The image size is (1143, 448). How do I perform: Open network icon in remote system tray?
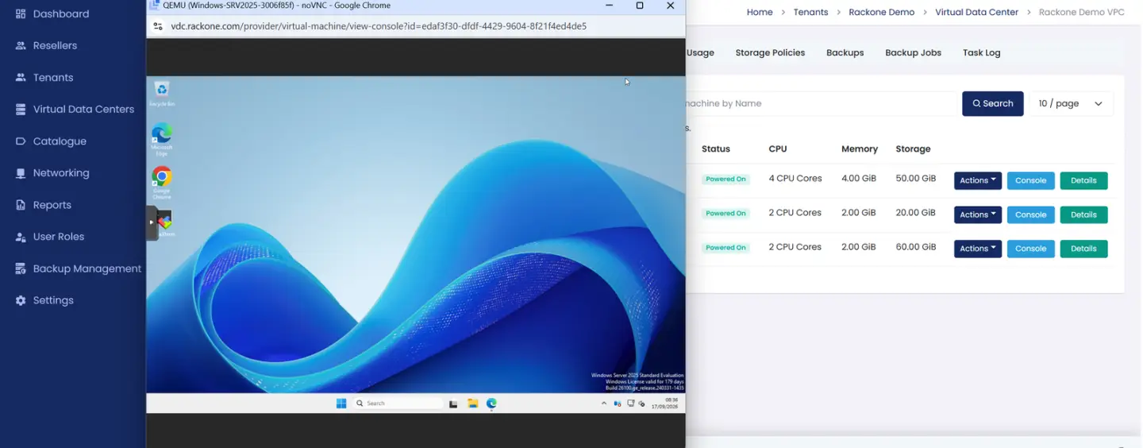coord(631,404)
